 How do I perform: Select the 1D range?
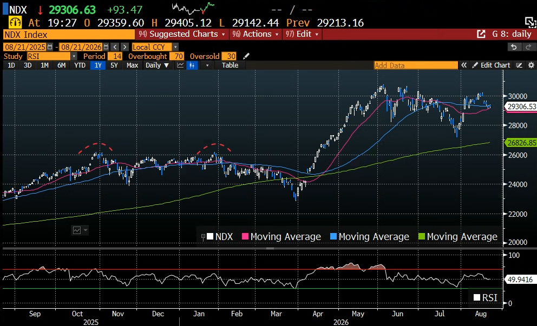tap(11, 65)
